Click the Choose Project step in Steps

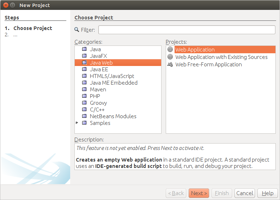[x=33, y=28]
